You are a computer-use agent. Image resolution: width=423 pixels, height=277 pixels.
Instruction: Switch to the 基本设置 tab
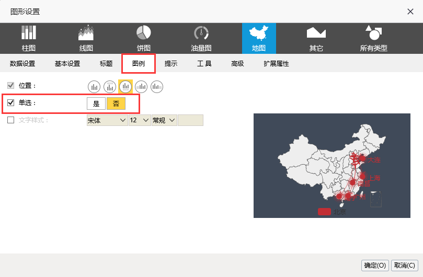click(x=67, y=64)
